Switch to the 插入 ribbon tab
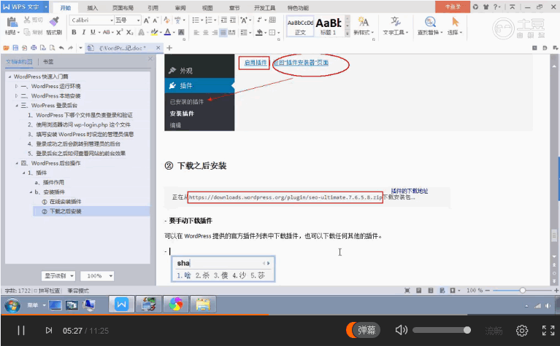Image resolution: width=560 pixels, height=346 pixels. pos(93,8)
